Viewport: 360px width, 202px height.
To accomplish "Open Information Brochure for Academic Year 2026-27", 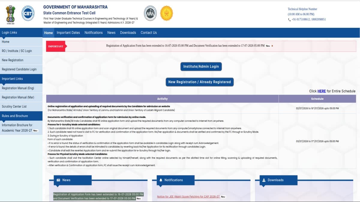I will click(21, 128).
